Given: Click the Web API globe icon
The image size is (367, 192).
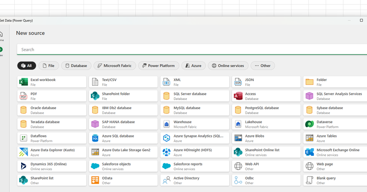Looking at the screenshot, I should [238, 166].
